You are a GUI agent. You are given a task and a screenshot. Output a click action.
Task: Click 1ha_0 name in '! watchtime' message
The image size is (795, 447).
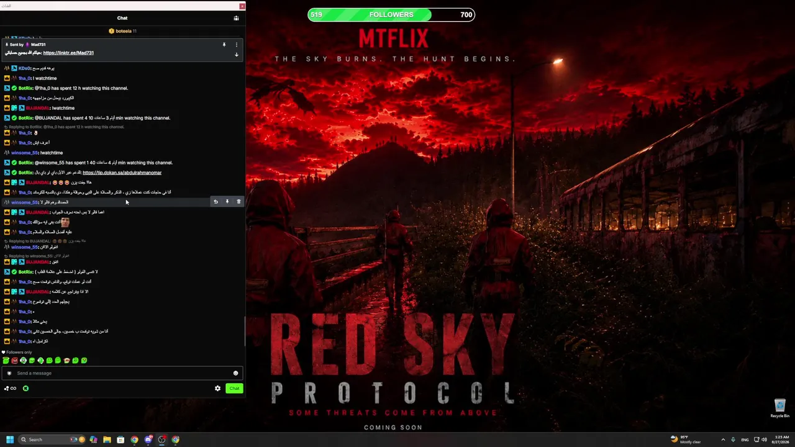25,78
